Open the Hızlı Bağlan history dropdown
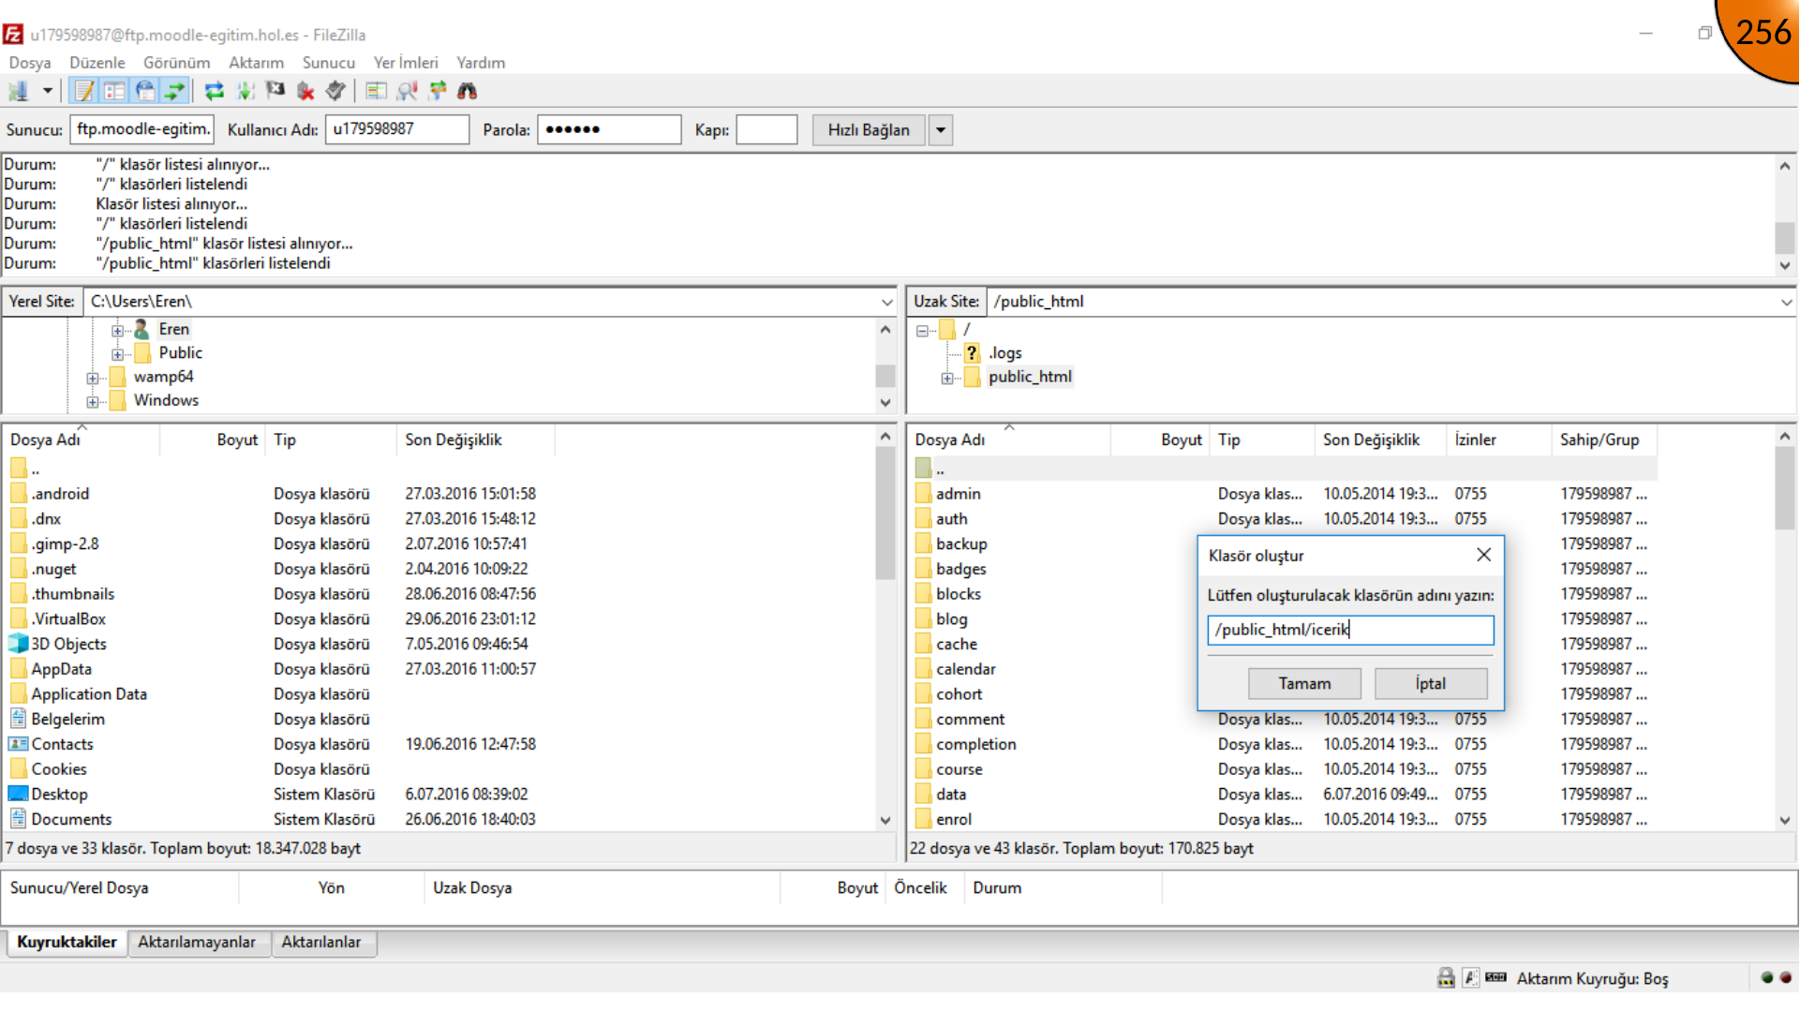Screen dimensions: 1800x1012 [x=941, y=129]
